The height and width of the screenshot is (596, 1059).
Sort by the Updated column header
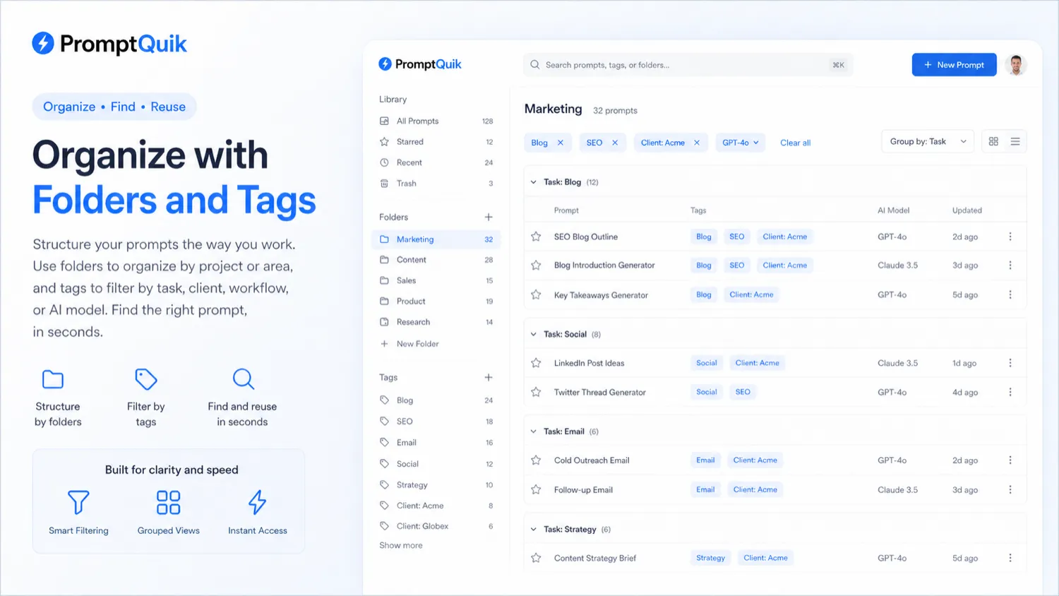(x=967, y=210)
